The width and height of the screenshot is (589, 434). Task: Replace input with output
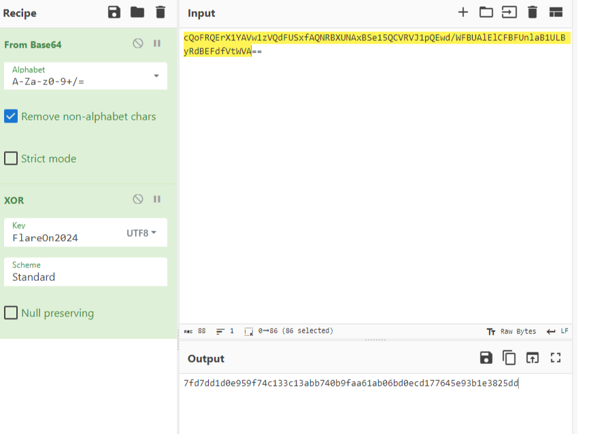click(x=532, y=358)
